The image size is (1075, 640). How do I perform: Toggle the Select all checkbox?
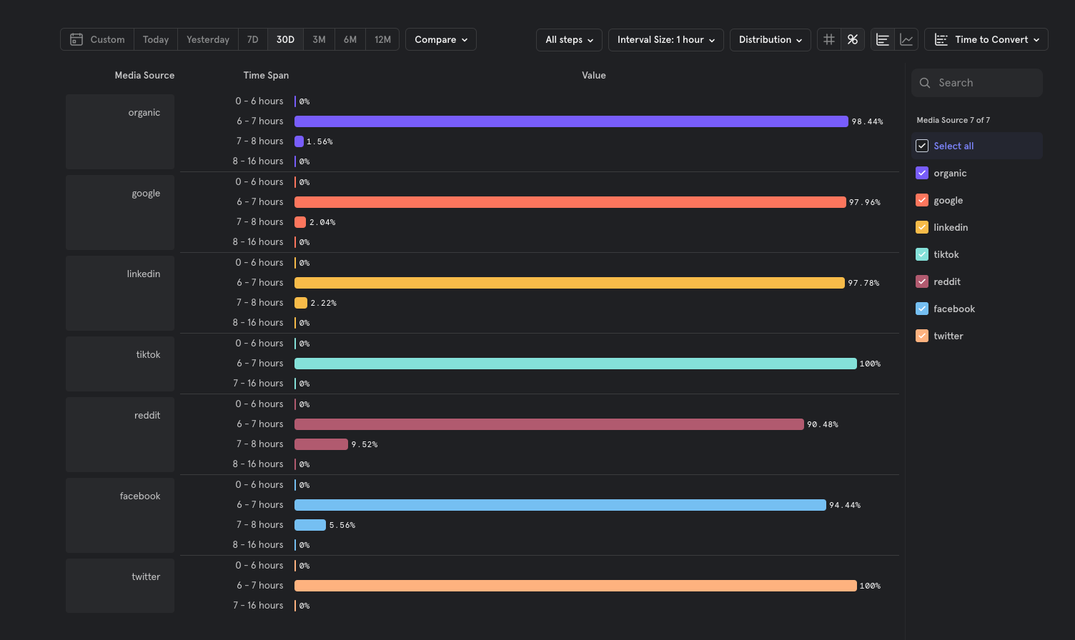click(922, 146)
